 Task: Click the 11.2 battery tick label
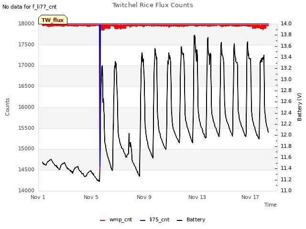tap(286, 179)
